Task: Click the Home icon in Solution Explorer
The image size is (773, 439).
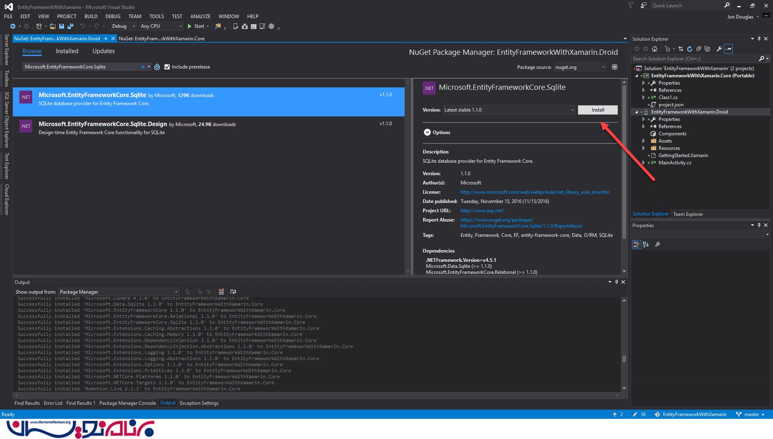Action: pos(655,49)
